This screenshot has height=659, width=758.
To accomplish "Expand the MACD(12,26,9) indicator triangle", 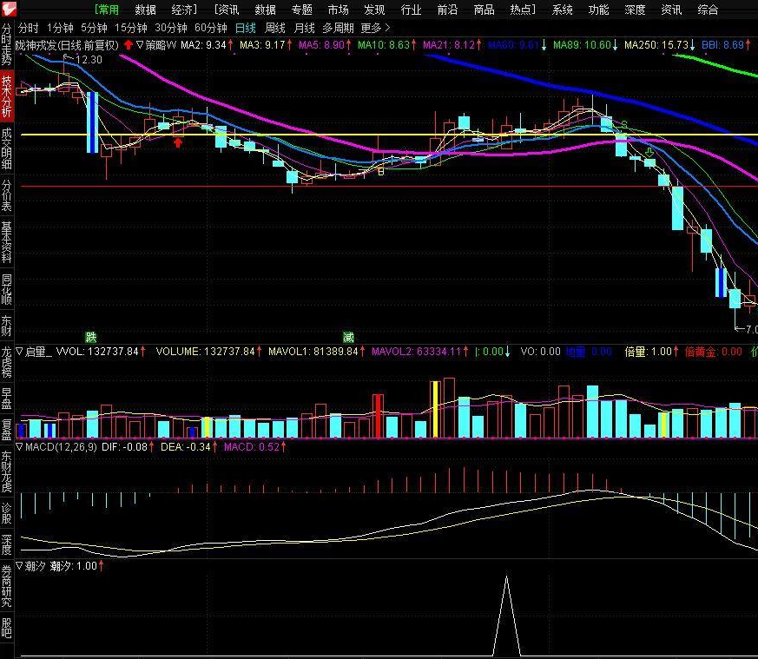I will tap(19, 447).
